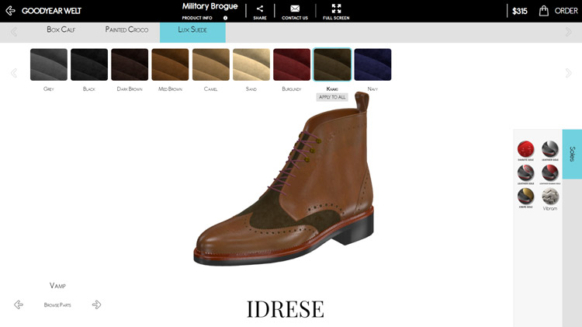Click the IDRESE logo
This screenshot has width=582, height=327.
[285, 309]
